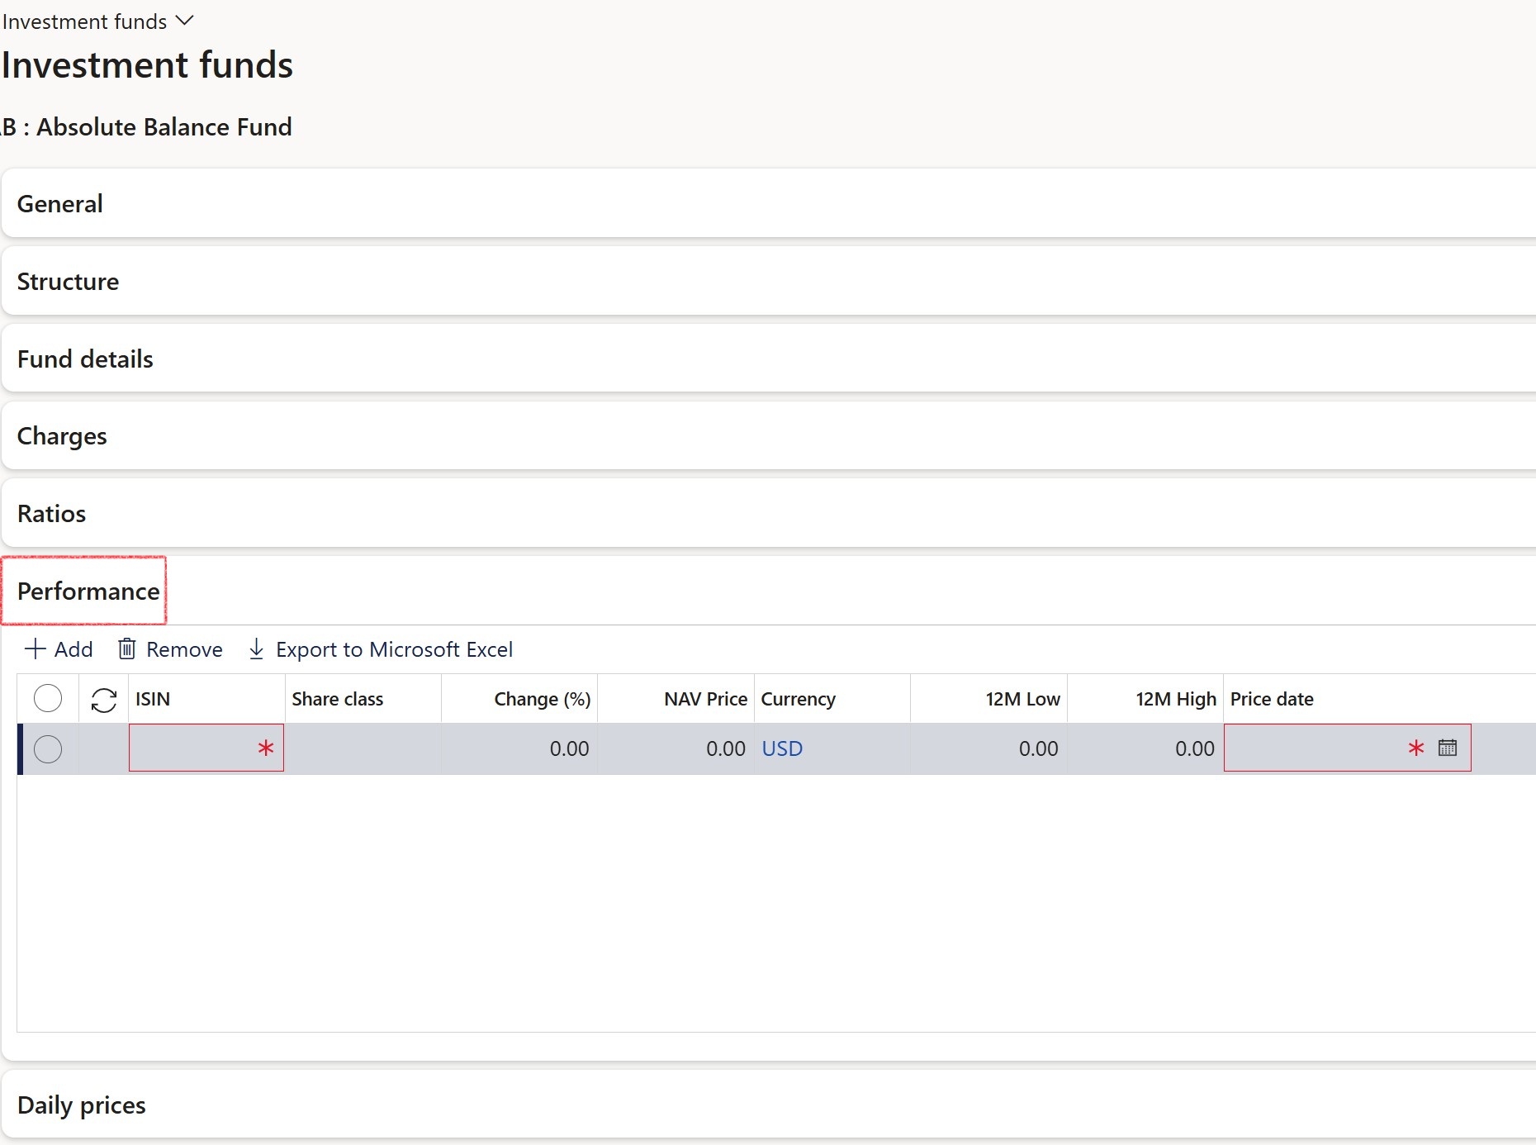Viewport: 1536px width, 1145px height.
Task: Expand the Fund details section
Action: coord(769,359)
